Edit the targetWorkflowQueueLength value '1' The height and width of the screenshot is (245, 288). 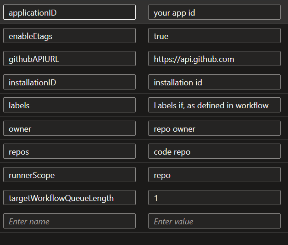[214, 198]
